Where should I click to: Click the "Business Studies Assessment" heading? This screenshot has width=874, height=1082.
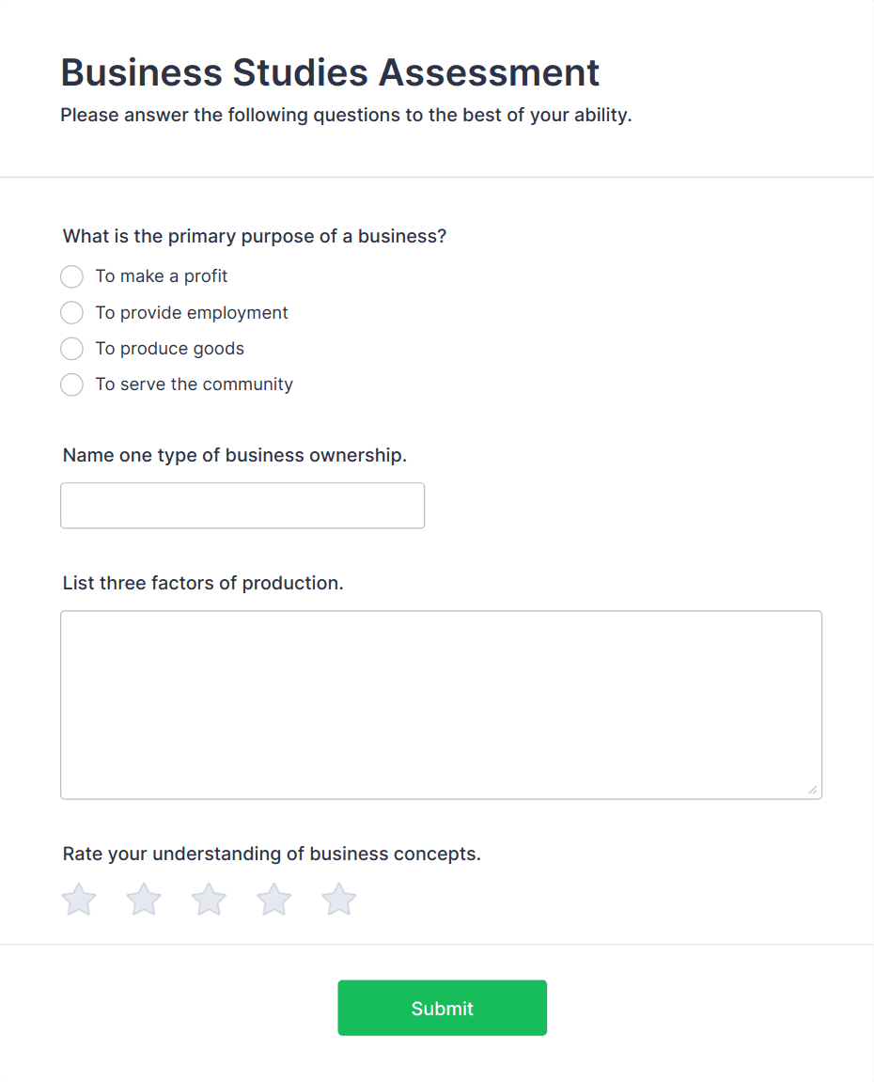[329, 72]
